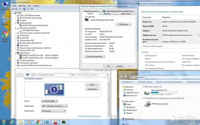Viewport: 200px width, 125px height.
Task: Click the refresh button beside the address bar
Action: pyautogui.click(x=73, y=75)
